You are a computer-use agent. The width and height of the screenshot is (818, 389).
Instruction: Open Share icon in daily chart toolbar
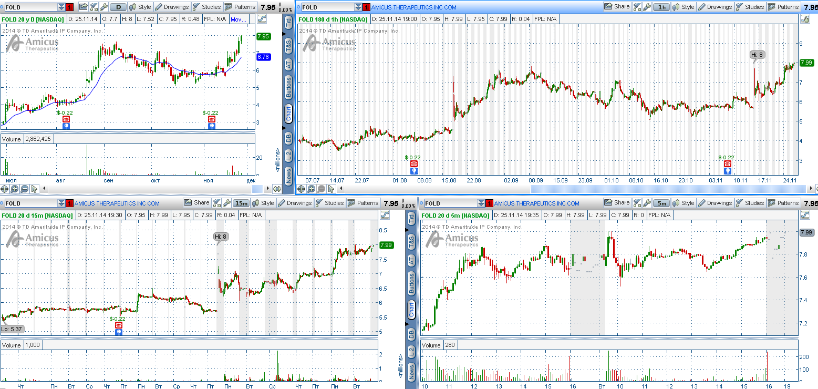pyautogui.click(x=83, y=7)
